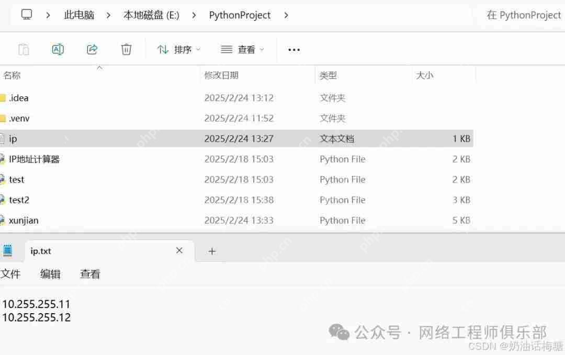Image resolution: width=565 pixels, height=355 pixels.
Task: Expand the chevron after 此电脑
Action: [108, 15]
